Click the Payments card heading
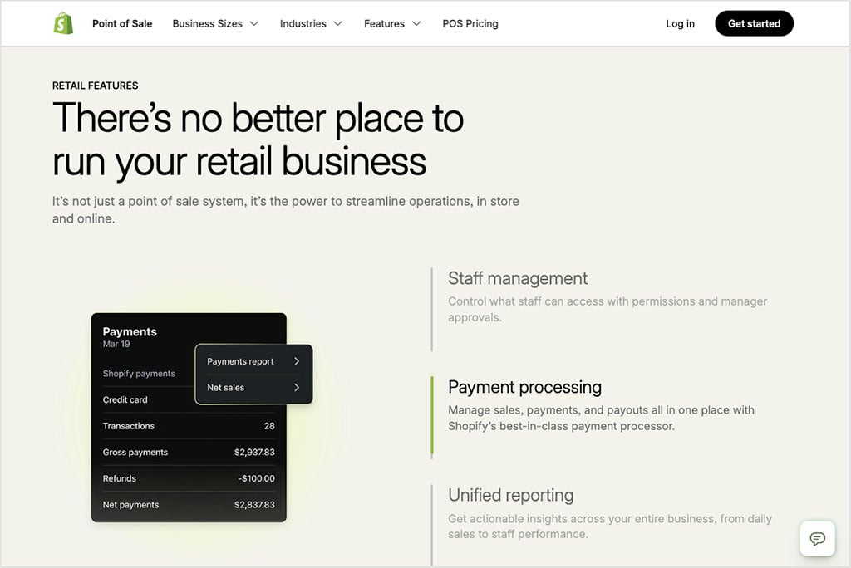This screenshot has width=851, height=568. click(x=130, y=331)
